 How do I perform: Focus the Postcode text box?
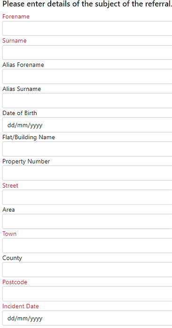87,294
